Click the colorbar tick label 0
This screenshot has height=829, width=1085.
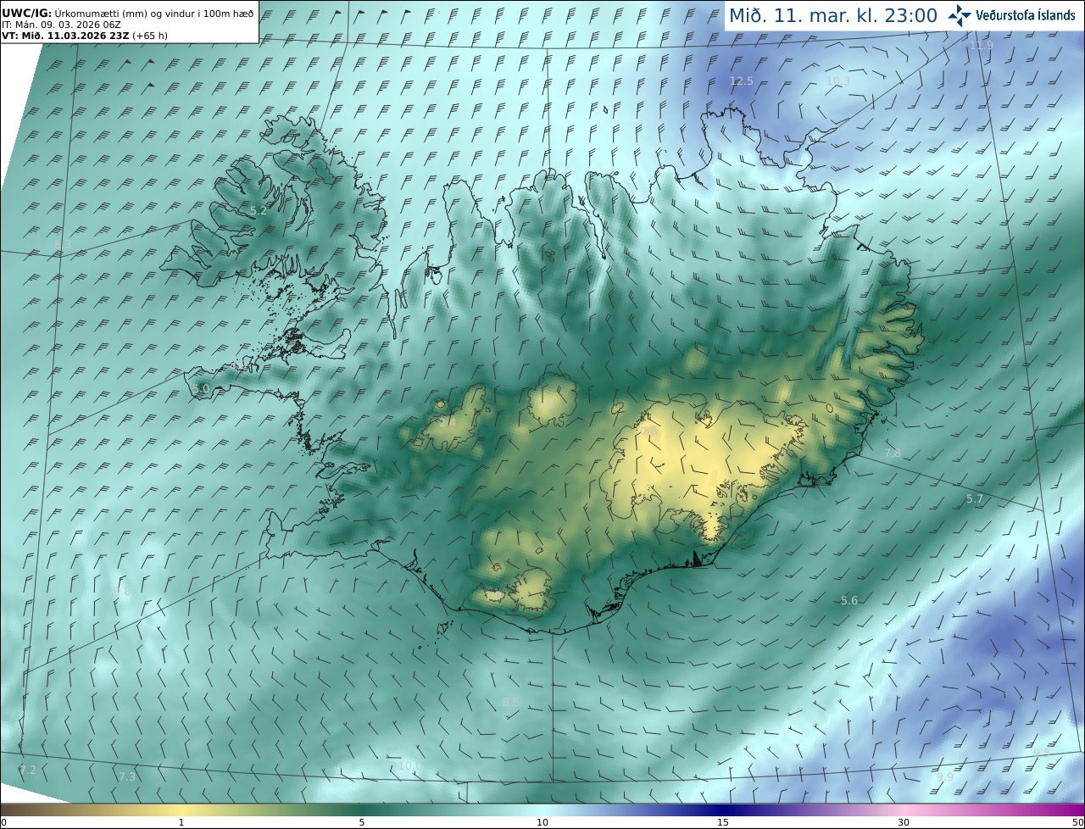(x=3, y=822)
